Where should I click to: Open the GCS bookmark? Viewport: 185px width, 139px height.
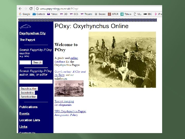pos(74,14)
